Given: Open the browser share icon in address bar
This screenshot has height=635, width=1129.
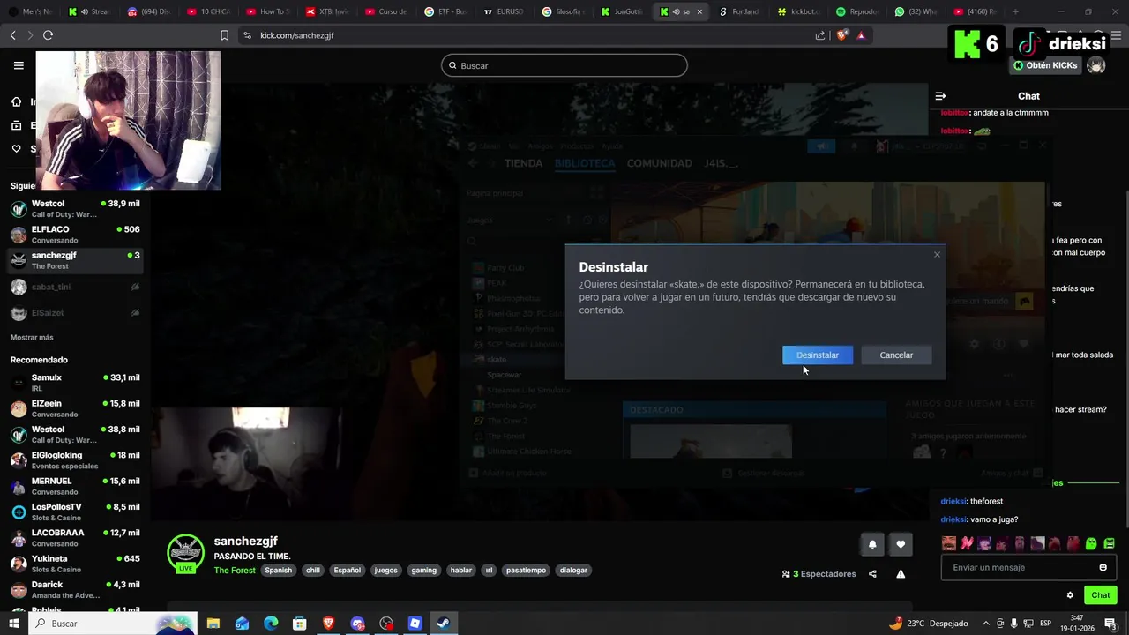Looking at the screenshot, I should coord(820,35).
